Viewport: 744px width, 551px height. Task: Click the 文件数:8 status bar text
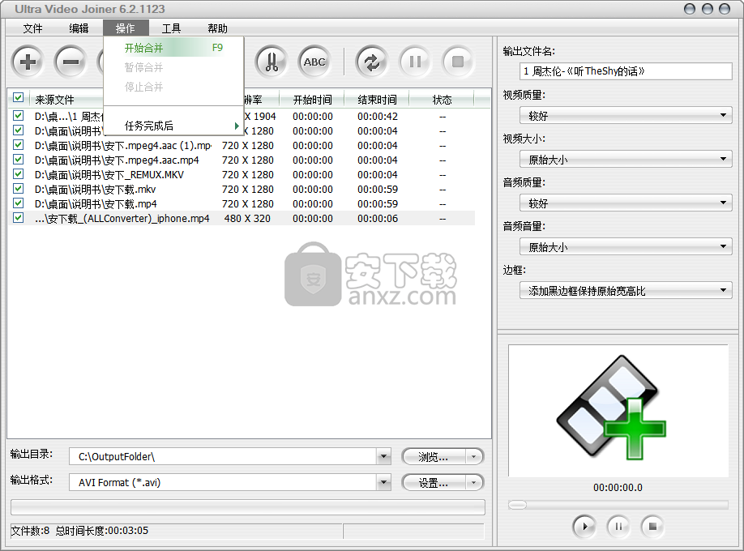point(30,531)
